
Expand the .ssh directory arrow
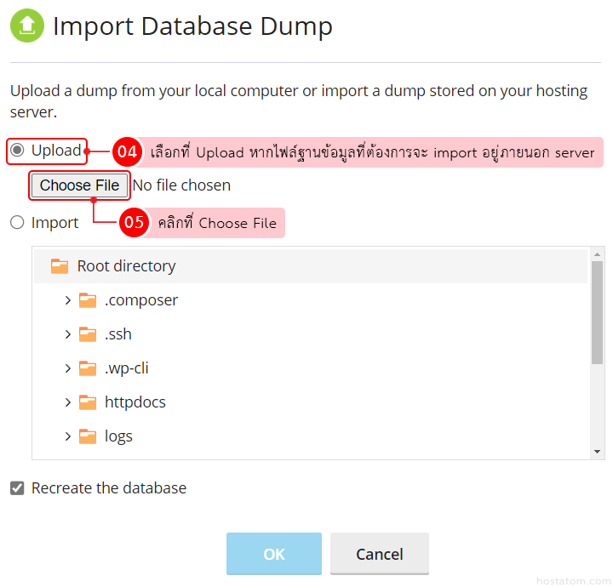tap(67, 334)
